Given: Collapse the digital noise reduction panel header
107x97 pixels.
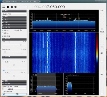Looking at the screenshot, I should 14,57.
